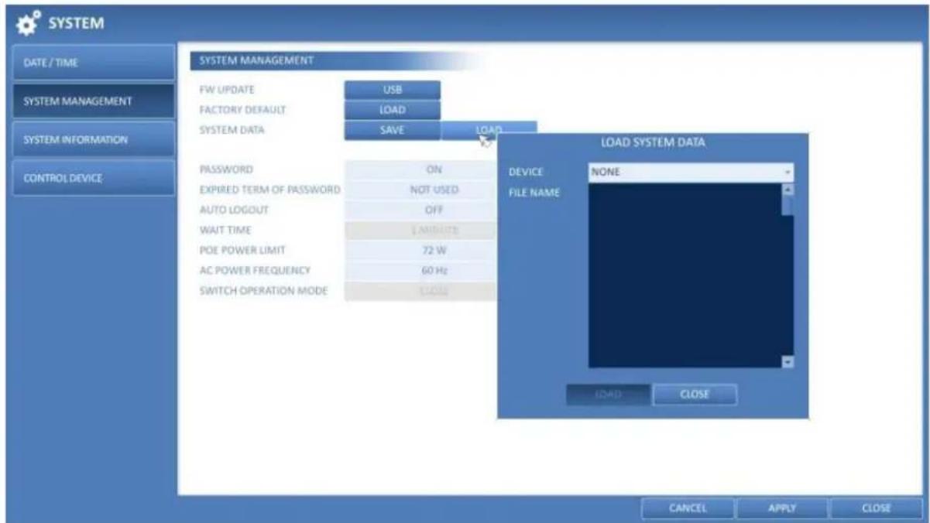Click the SWITCH OPERATION MODE label
This screenshot has width=930, height=523.
coord(263,291)
